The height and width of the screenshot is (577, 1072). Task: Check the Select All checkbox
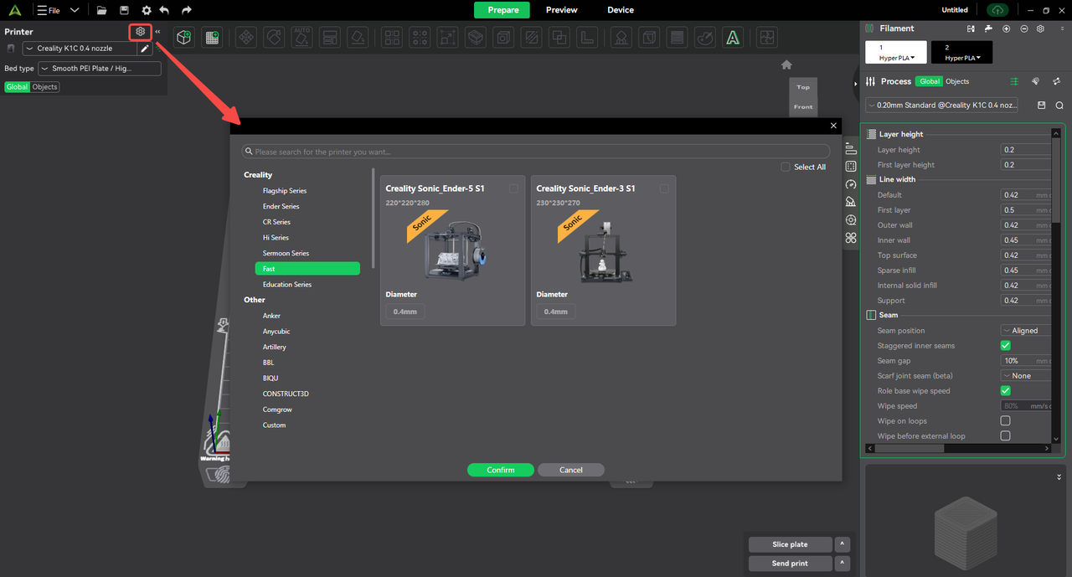pos(786,167)
